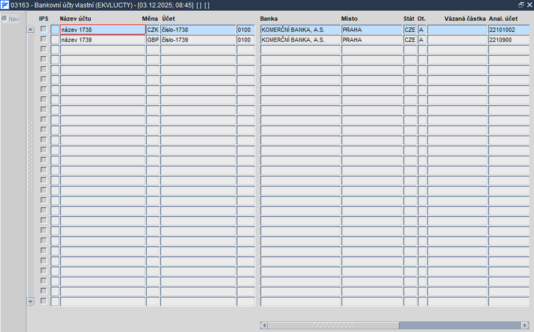Select the CZK currency cell
The height and width of the screenshot is (332, 534).
point(153,29)
